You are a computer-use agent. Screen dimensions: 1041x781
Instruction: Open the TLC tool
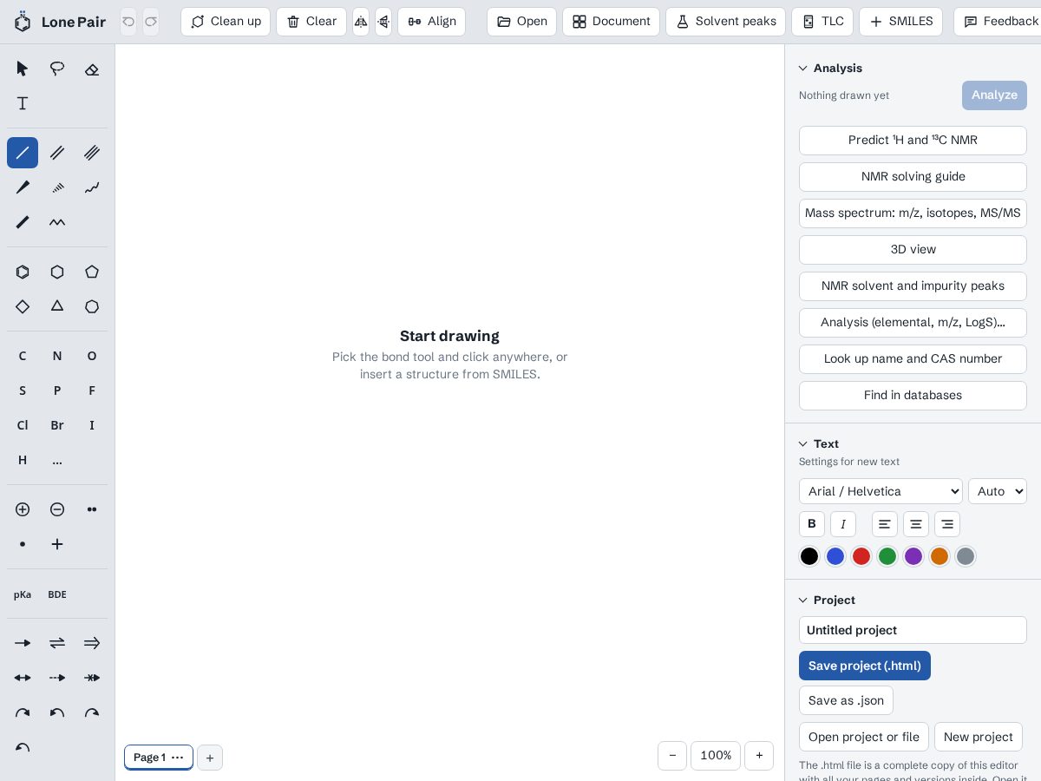(x=822, y=22)
